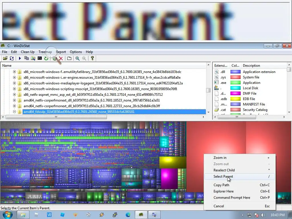
Task: Click the blue .dll color swatch
Action: coord(235,72)
